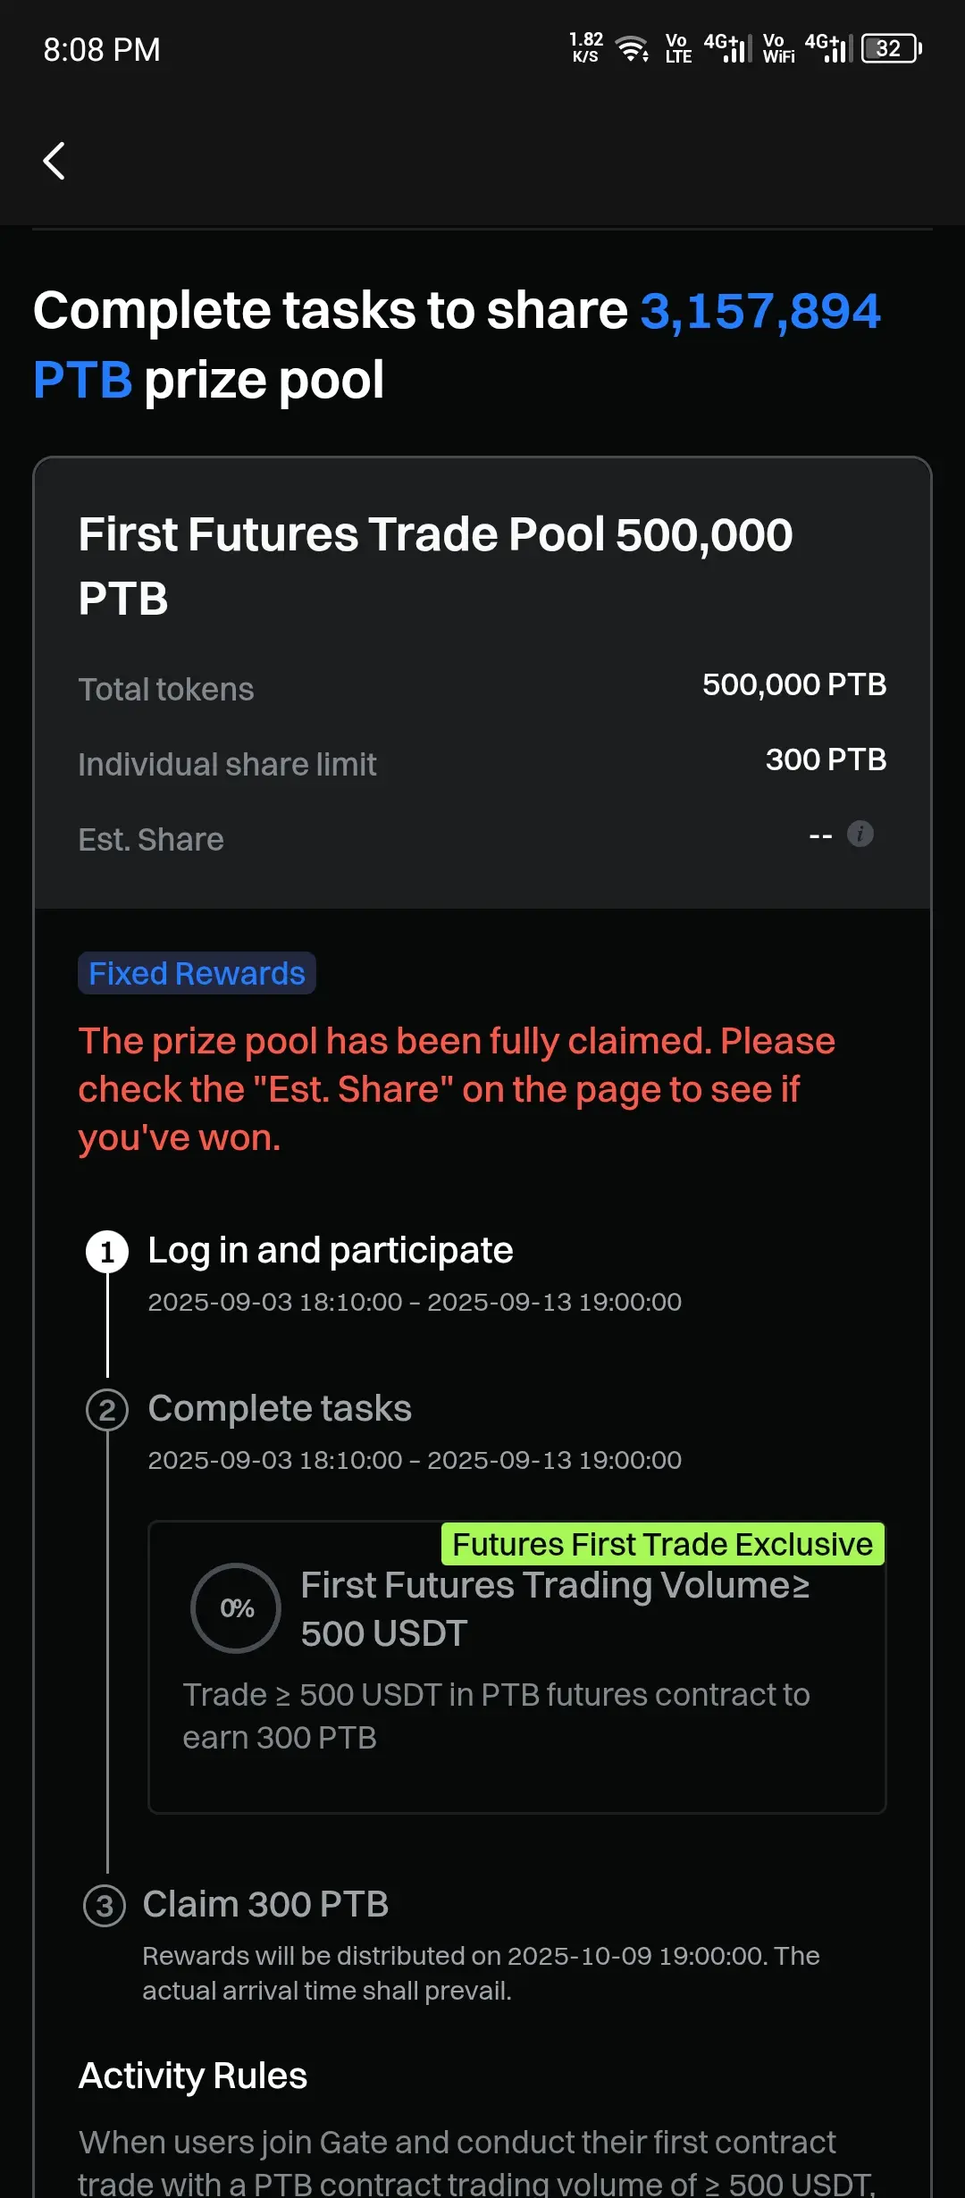Screen dimensions: 965x2198
Task: Tap the 3,157,894 PTB prize amount
Action: [457, 345]
